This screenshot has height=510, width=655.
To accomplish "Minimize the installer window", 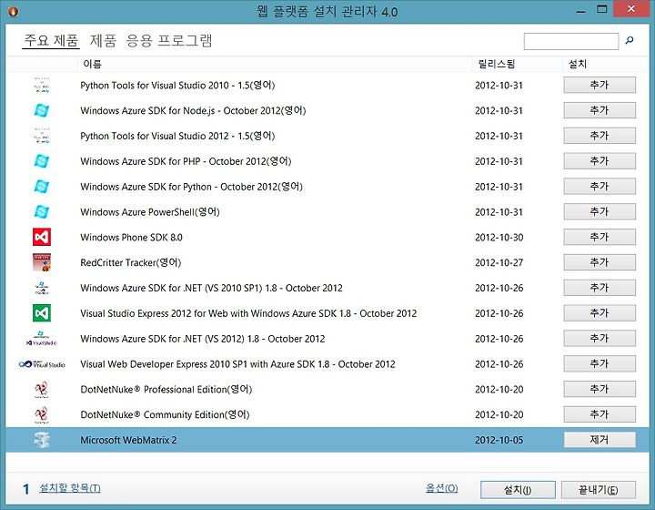I will pos(580,10).
